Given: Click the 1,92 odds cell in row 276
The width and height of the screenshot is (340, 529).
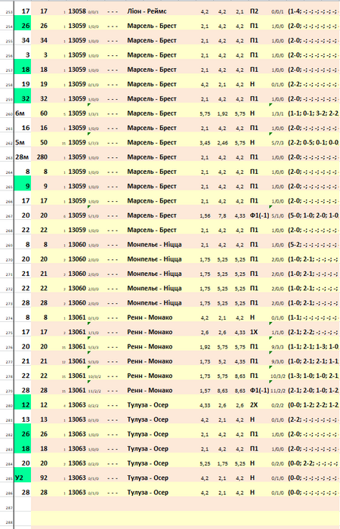Looking at the screenshot, I should click(205, 347).
